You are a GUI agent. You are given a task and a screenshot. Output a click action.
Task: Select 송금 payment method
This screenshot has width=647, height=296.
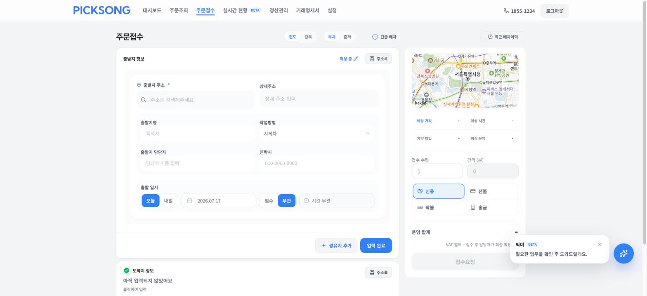492,207
